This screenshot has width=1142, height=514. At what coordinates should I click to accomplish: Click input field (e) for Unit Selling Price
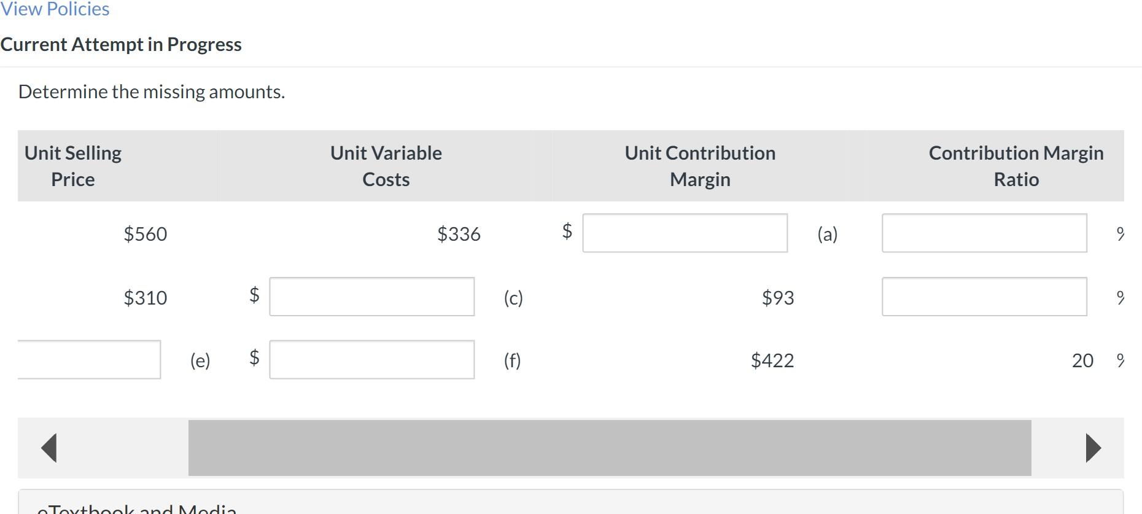point(89,360)
